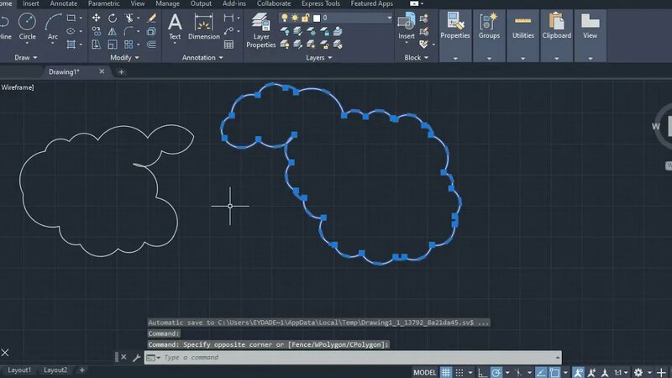Expand the Block panel
This screenshot has height=378, width=672.
(416, 57)
